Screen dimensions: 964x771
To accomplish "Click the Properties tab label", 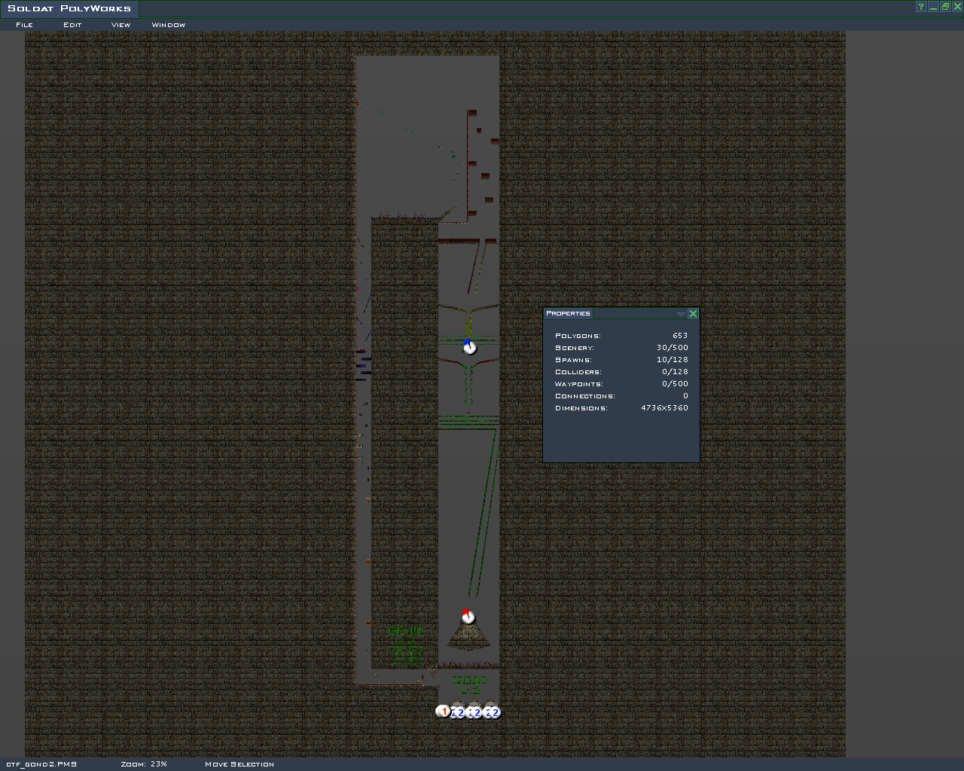I will 568,313.
